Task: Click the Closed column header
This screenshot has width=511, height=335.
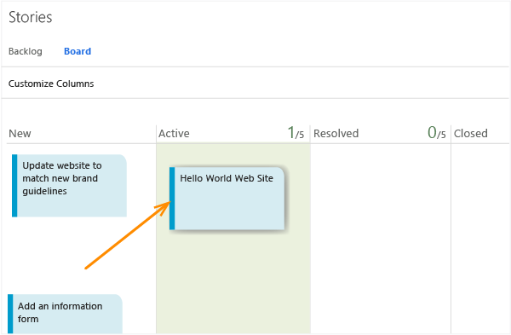Action: pos(471,134)
